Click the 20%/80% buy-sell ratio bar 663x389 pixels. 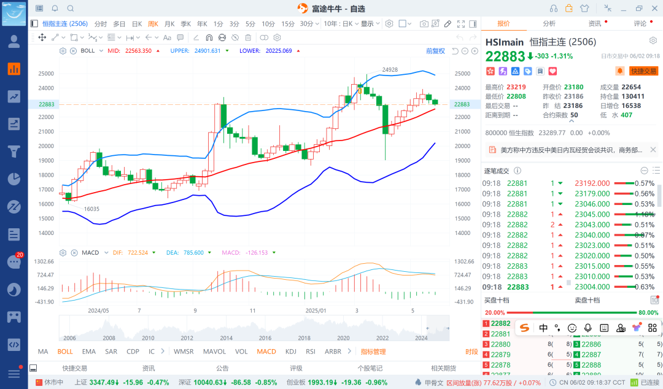click(572, 312)
